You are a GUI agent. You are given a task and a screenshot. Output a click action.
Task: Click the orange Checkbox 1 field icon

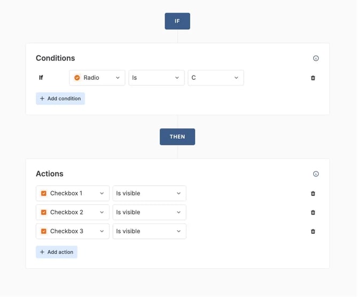tap(44, 194)
